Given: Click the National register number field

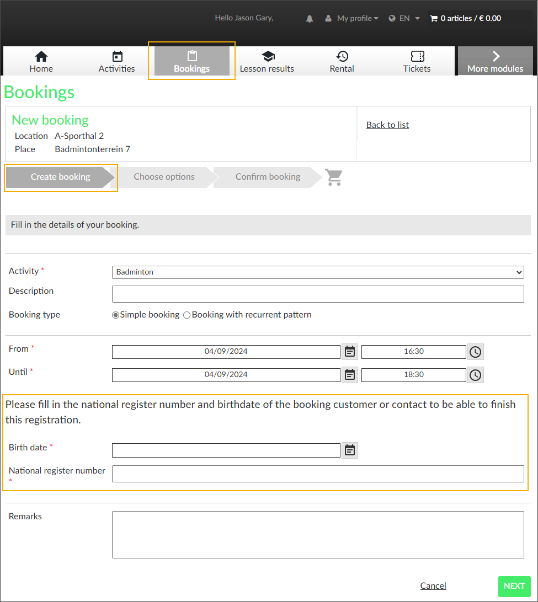Looking at the screenshot, I should [x=317, y=474].
